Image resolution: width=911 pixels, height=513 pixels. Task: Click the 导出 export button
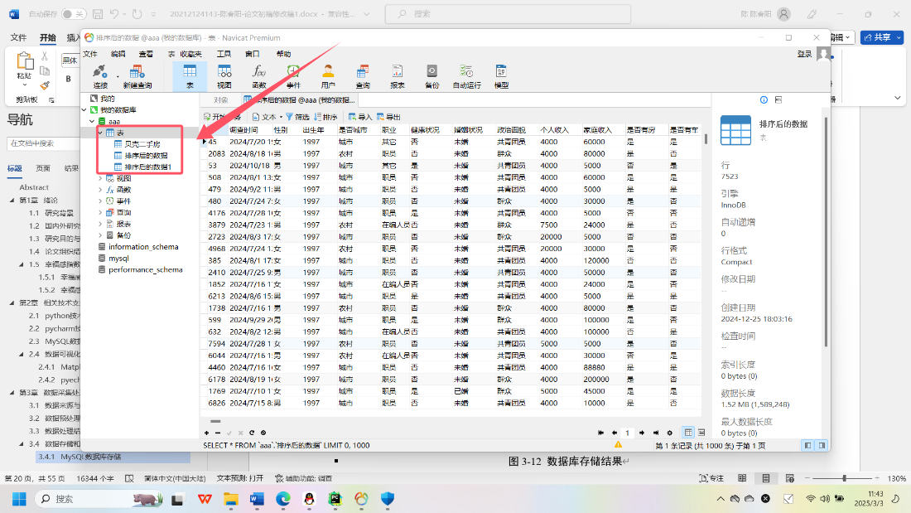(x=388, y=117)
